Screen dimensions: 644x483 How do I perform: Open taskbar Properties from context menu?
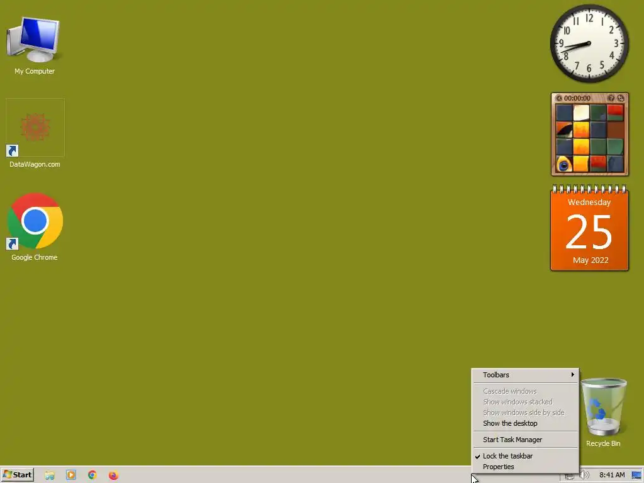(x=525, y=467)
